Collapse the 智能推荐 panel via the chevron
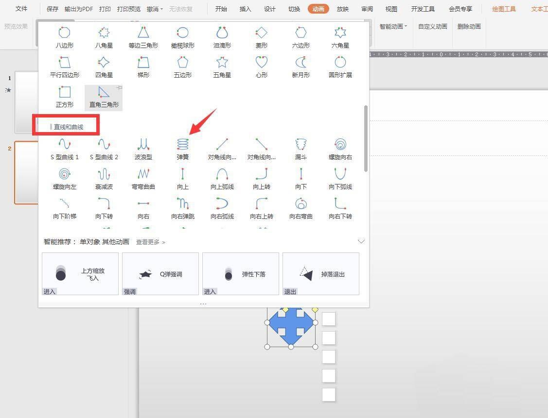The height and width of the screenshot is (418, 548). click(x=361, y=241)
